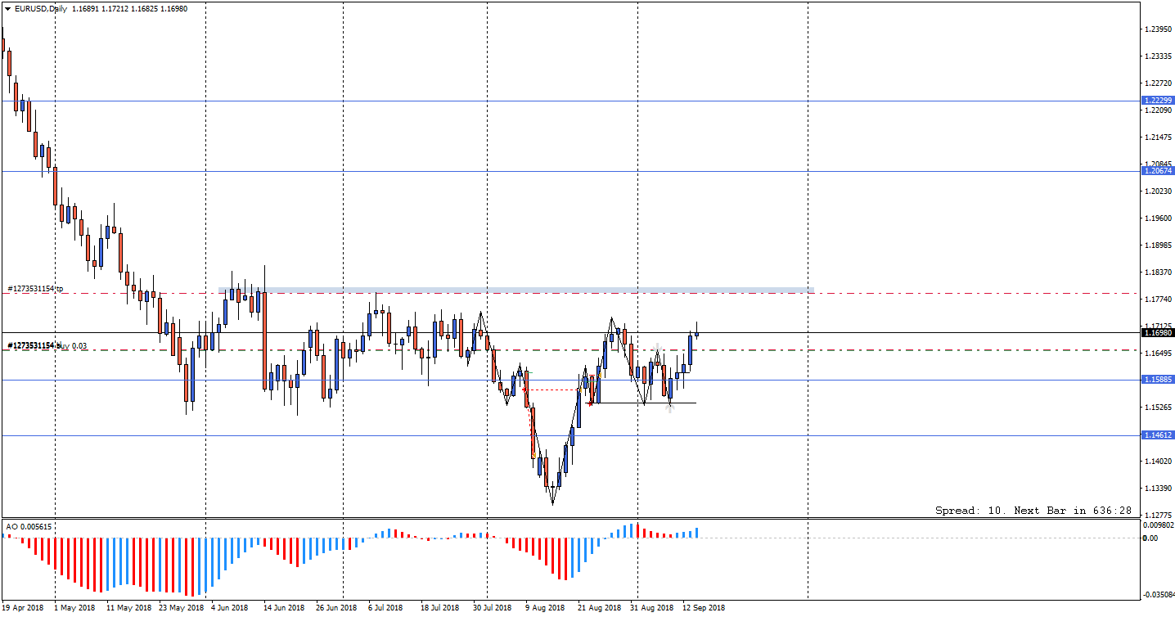The width and height of the screenshot is (1175, 617).
Task: Click the AO scale value -0.035084
Action: coord(1157,595)
